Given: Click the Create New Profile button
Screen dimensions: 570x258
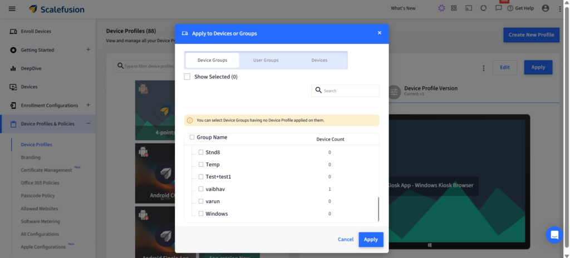Looking at the screenshot, I should (531, 35).
